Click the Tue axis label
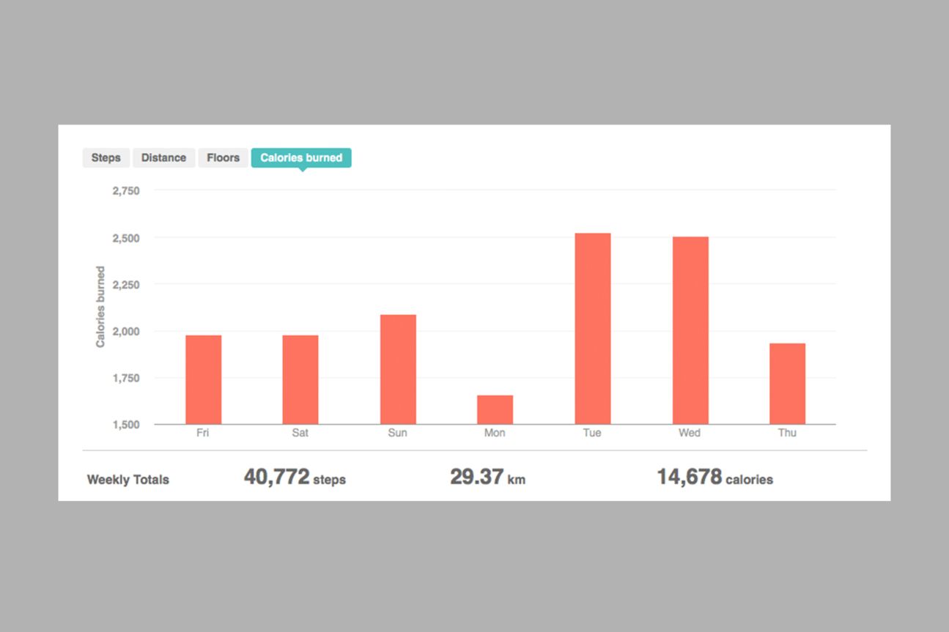The height and width of the screenshot is (632, 949). (592, 433)
